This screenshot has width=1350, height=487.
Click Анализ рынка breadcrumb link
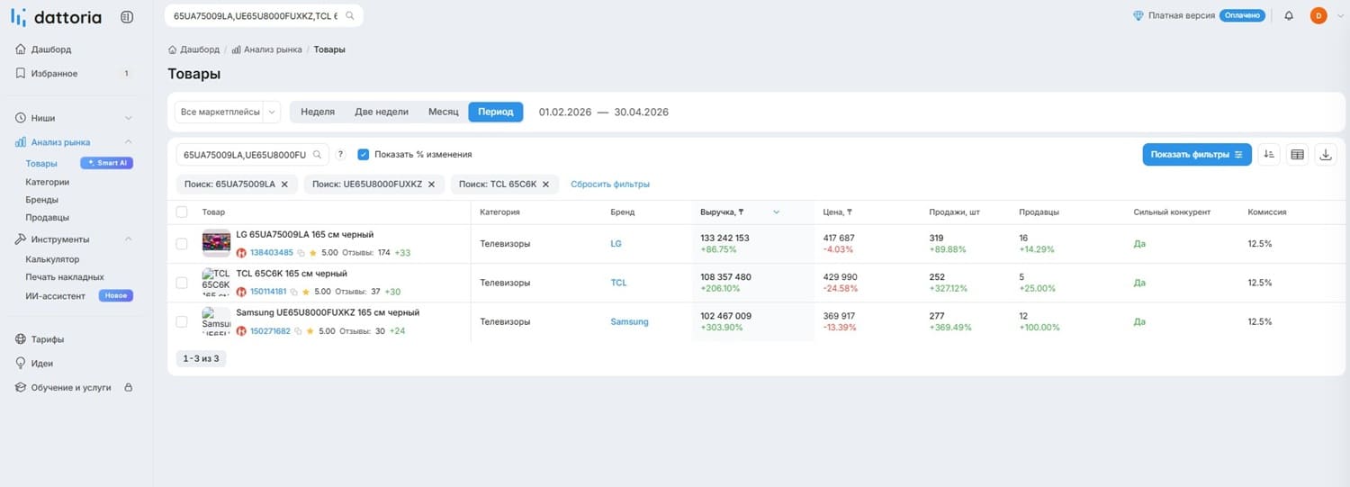[273, 50]
